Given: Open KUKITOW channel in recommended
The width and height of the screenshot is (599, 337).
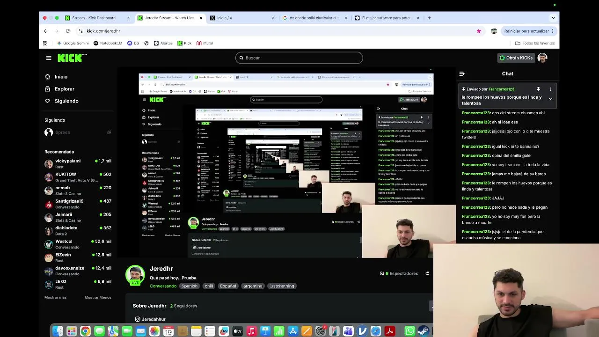Looking at the screenshot, I should tap(78, 177).
